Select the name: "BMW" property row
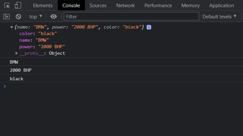 point(34,40)
